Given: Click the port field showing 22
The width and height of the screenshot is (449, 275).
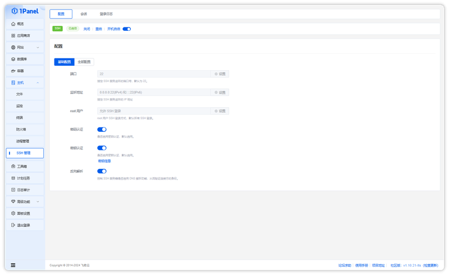Looking at the screenshot, I should coord(154,74).
